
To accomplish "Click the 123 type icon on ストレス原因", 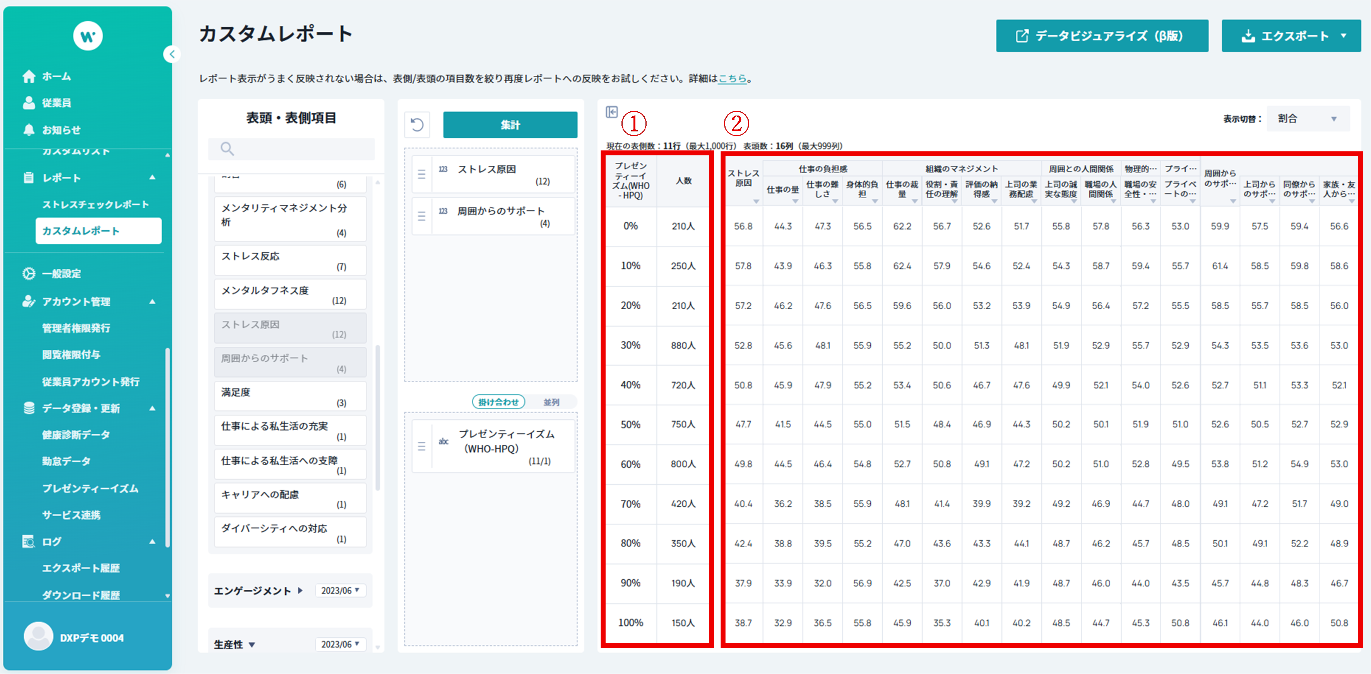I will click(x=443, y=170).
